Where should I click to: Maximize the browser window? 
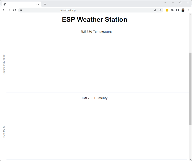(180, 3)
